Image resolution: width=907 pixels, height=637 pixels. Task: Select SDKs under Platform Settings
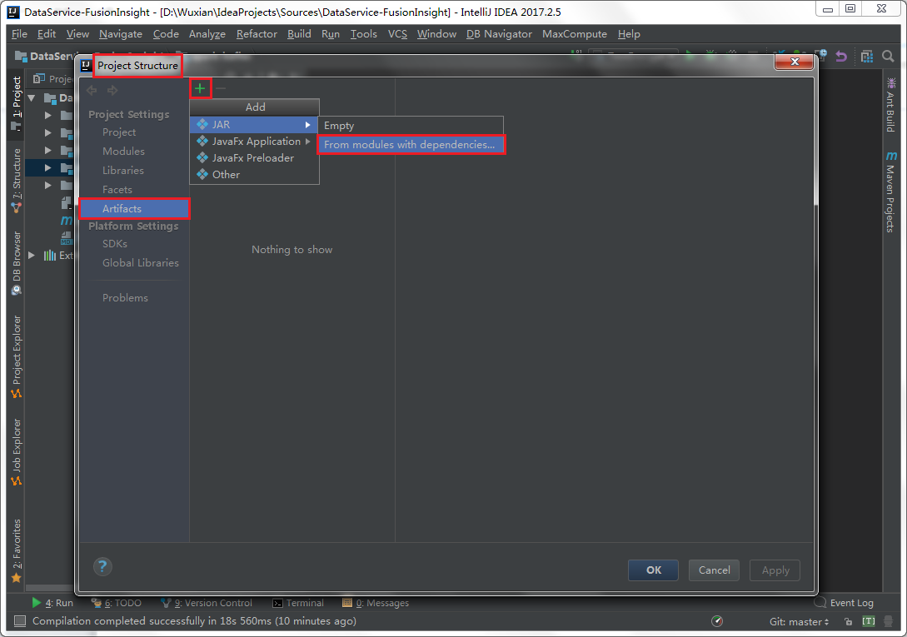point(115,244)
